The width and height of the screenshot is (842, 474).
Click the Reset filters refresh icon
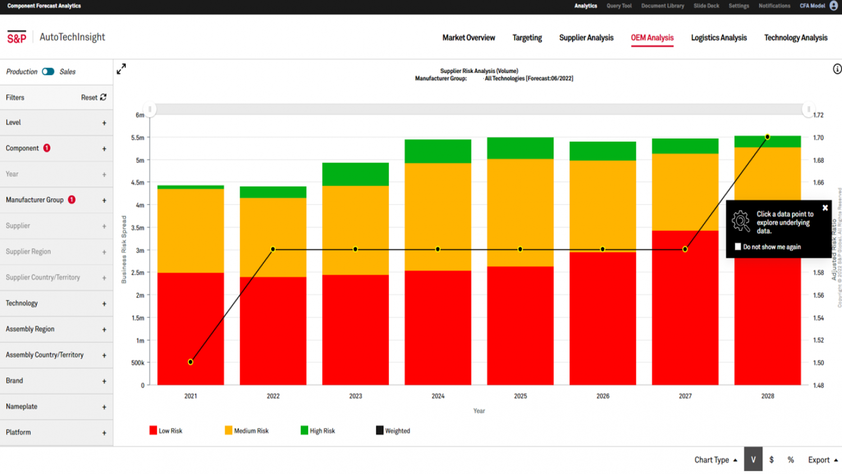click(103, 98)
